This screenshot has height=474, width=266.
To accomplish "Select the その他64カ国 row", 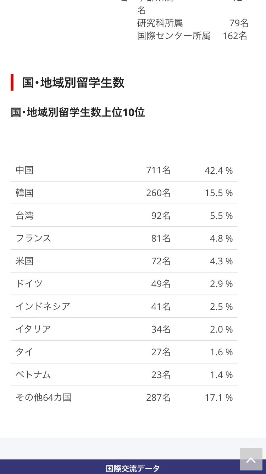I will click(x=124, y=398).
